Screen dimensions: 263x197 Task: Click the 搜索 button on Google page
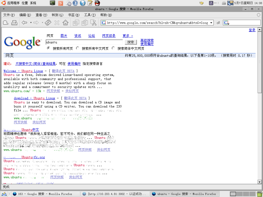(x=131, y=42)
